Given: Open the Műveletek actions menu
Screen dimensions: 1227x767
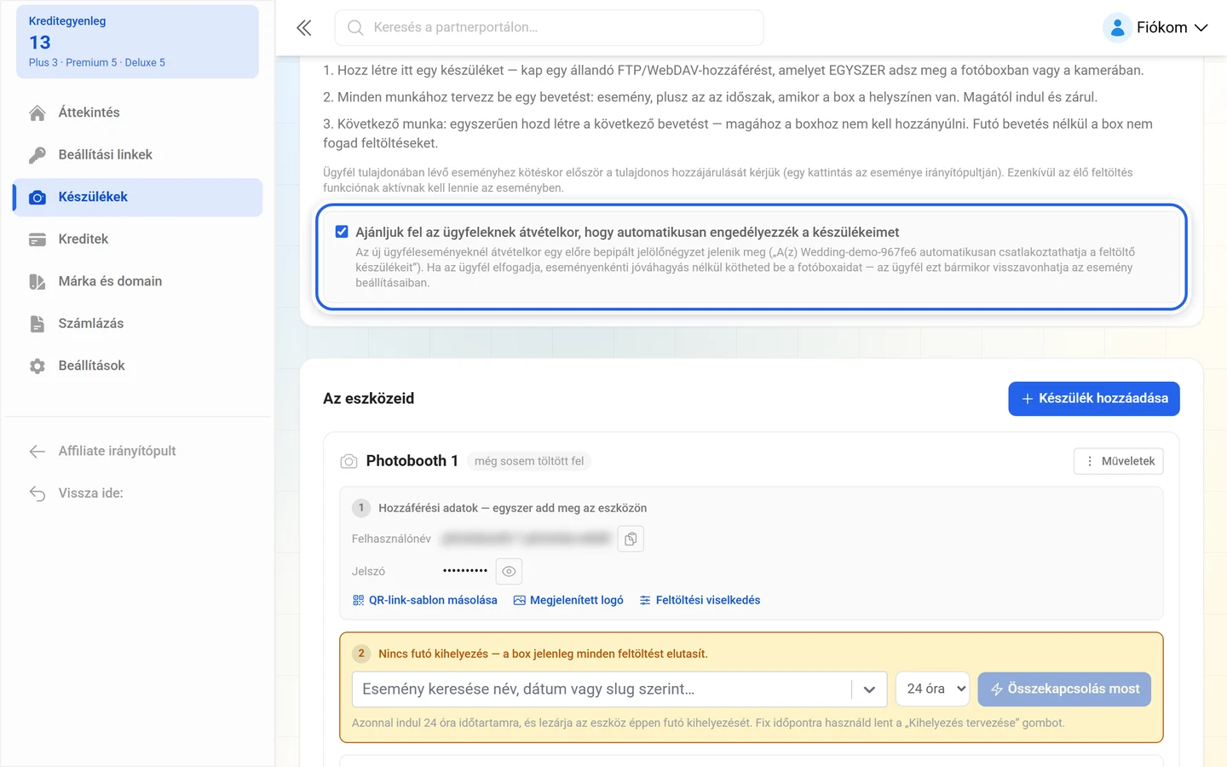Looking at the screenshot, I should pos(1119,461).
